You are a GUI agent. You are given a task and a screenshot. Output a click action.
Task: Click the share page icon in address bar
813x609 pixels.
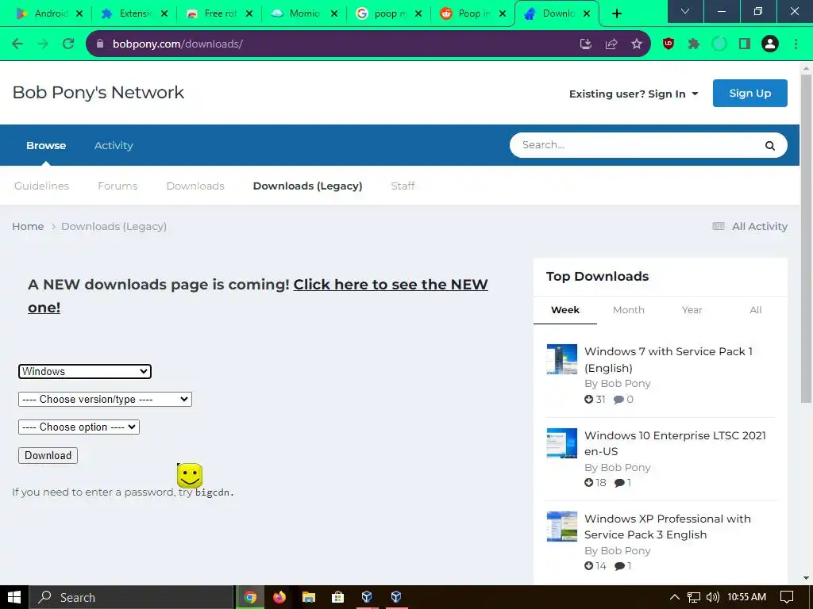[611, 44]
